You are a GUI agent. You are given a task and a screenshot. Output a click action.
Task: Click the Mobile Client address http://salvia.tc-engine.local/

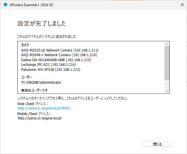[40, 118]
